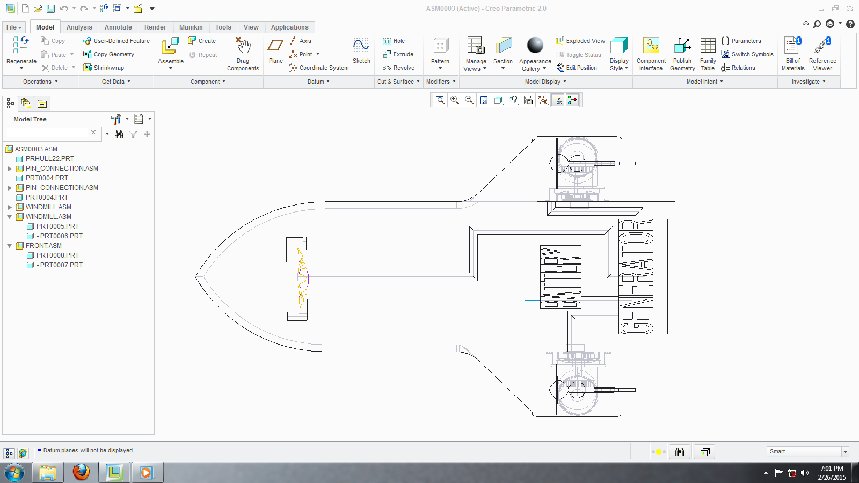Open the Investigate group dropdown
Image resolution: width=859 pixels, height=483 pixels.
(809, 82)
